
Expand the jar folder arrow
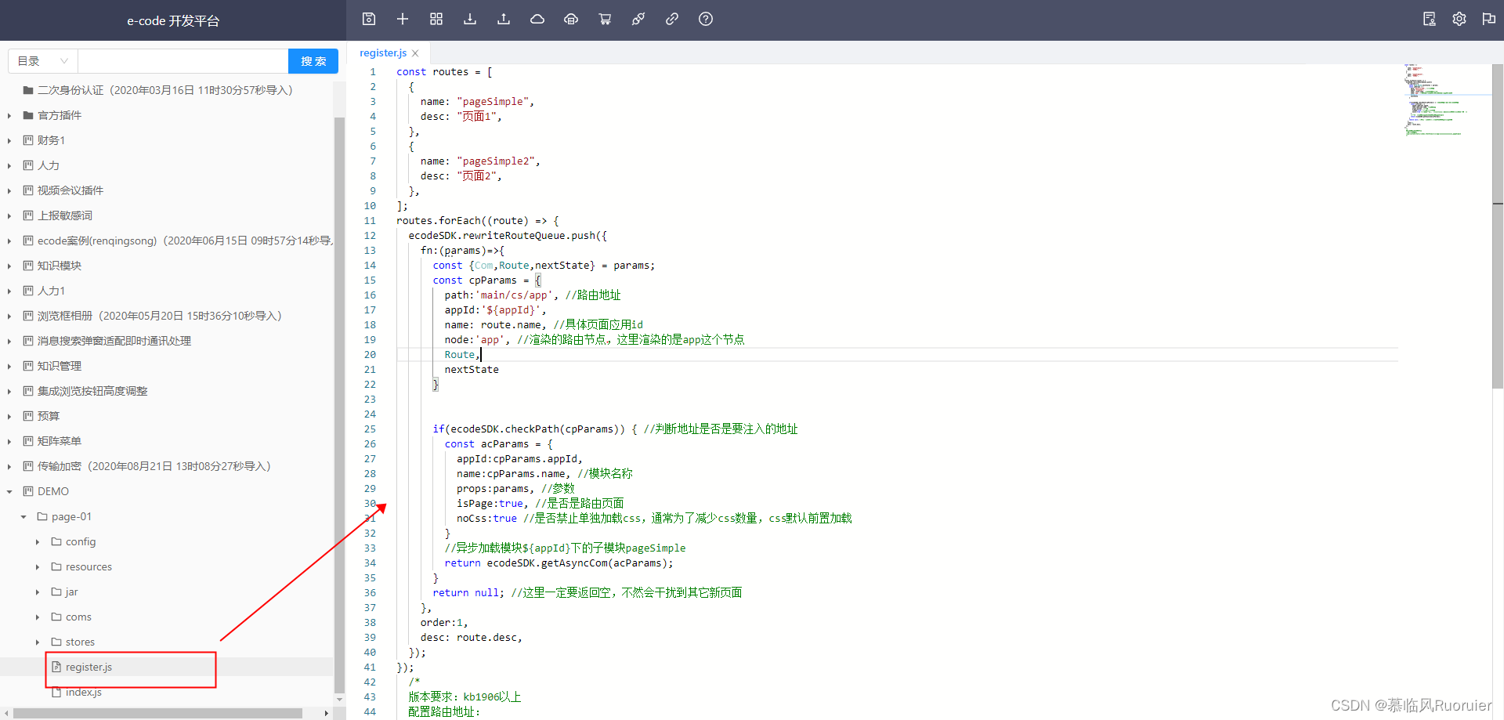[38, 592]
